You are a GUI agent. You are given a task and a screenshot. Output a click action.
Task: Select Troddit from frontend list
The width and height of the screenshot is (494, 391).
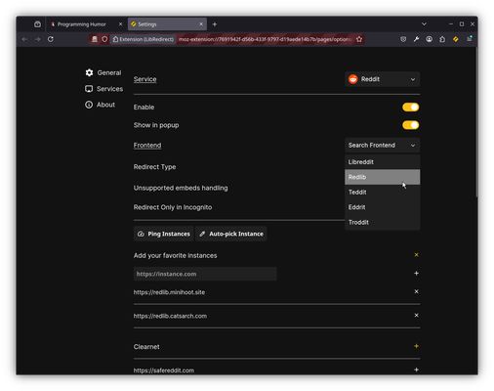[382, 222]
